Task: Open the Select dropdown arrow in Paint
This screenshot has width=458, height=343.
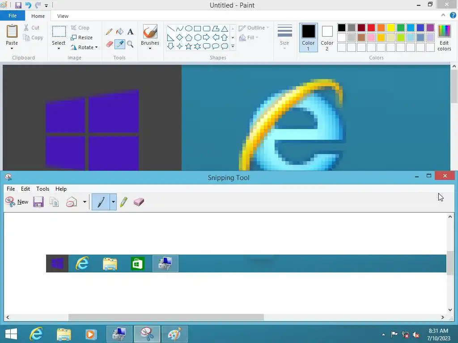Action: tap(59, 48)
